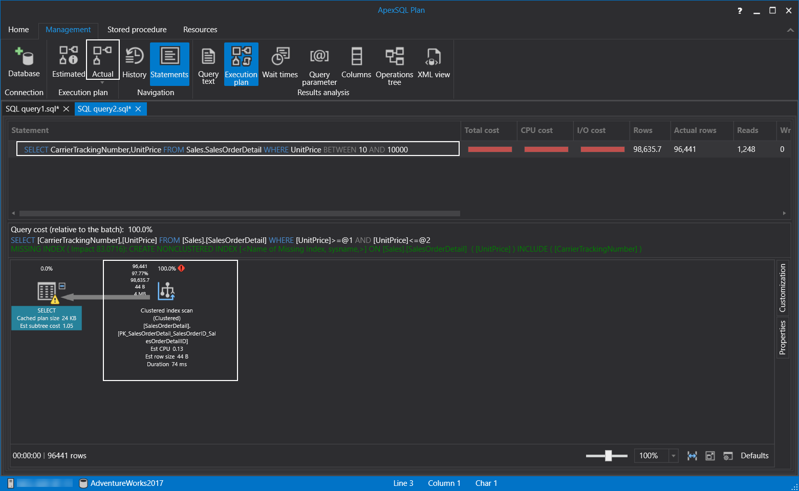Adjust the plan zoom slider handle
This screenshot has height=491, width=799.
point(608,456)
